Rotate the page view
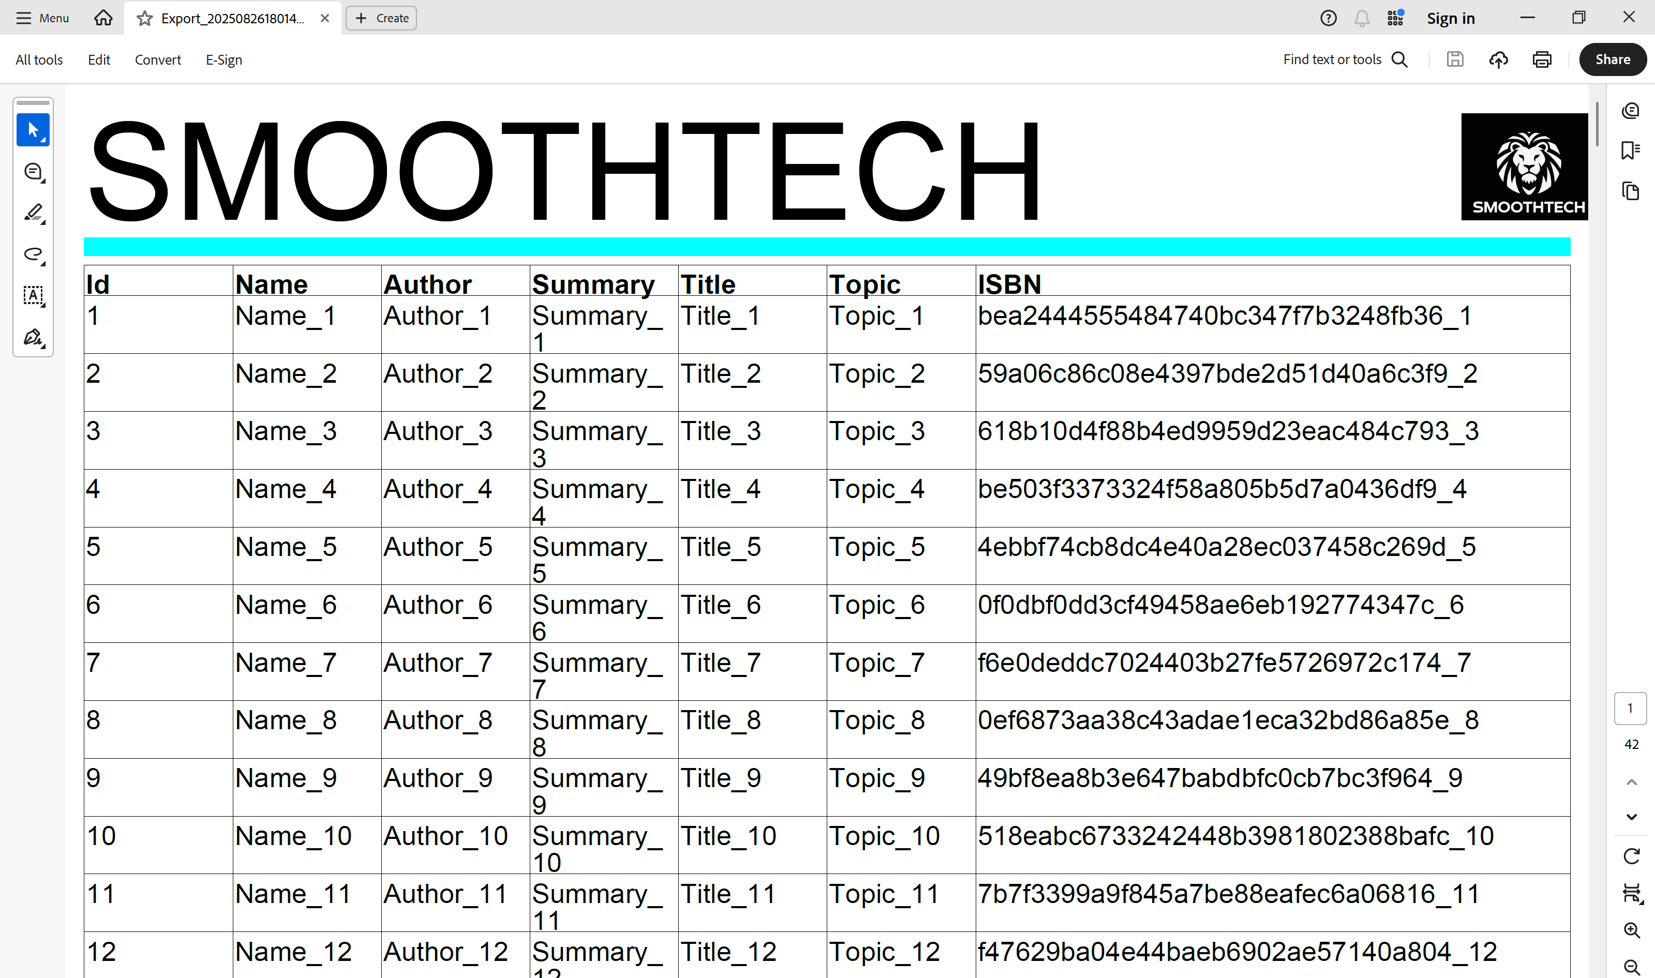 coord(1631,856)
